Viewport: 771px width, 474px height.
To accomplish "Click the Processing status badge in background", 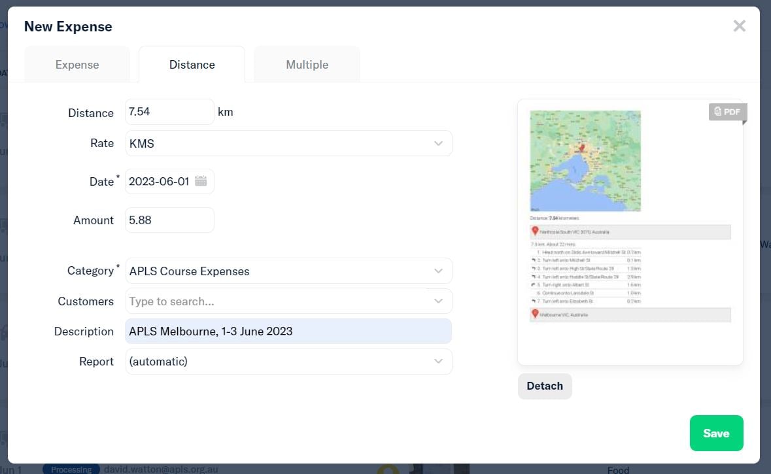I will tap(70, 469).
